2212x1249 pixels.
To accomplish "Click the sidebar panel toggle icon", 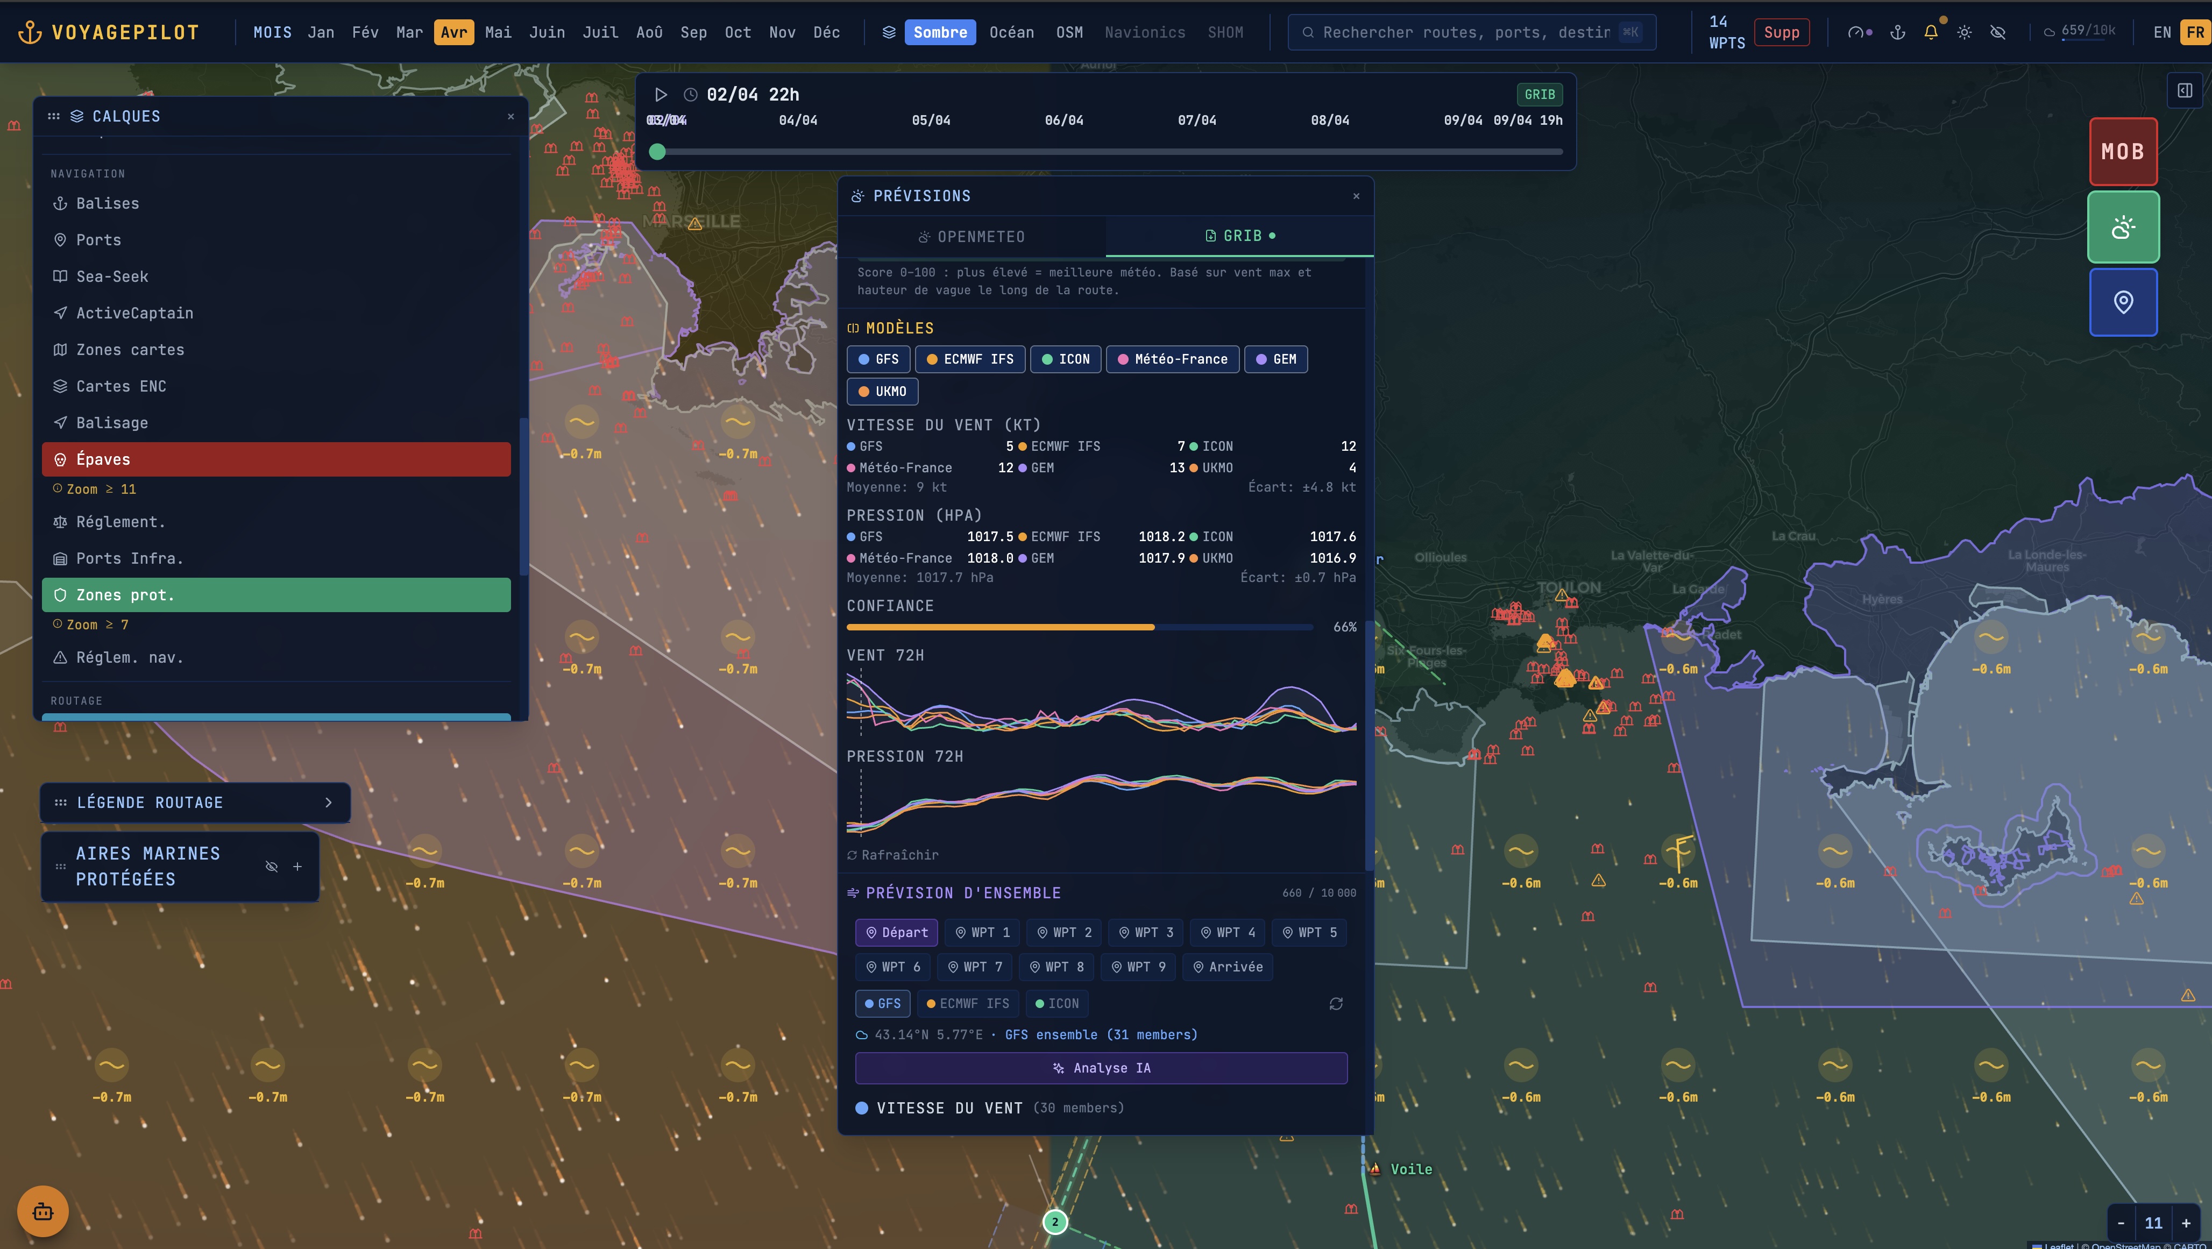I will point(2185,90).
